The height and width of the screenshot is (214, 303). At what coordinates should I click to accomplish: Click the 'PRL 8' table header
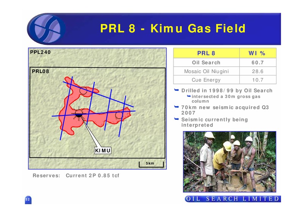(x=206, y=53)
